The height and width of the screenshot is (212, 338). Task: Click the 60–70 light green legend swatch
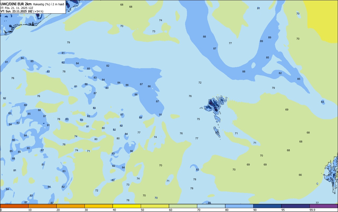[183, 206]
